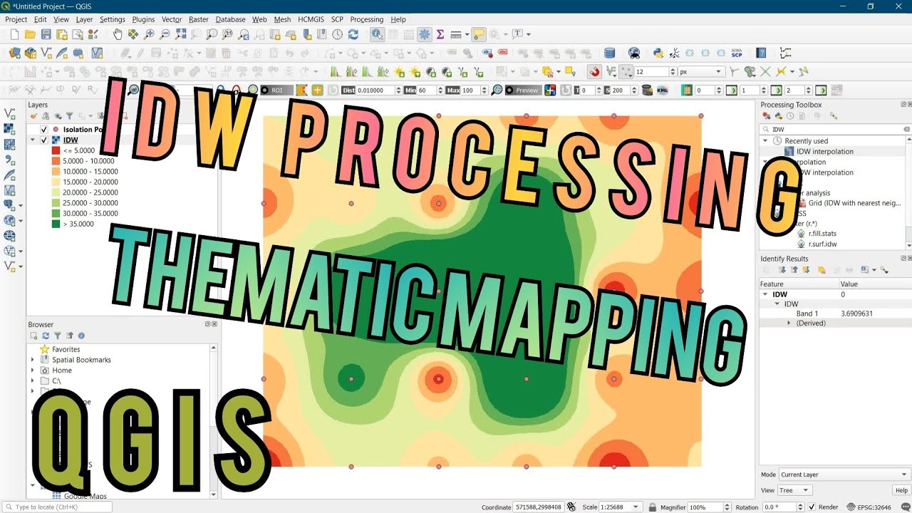
Task: Open the Raster menu
Action: coord(199,19)
